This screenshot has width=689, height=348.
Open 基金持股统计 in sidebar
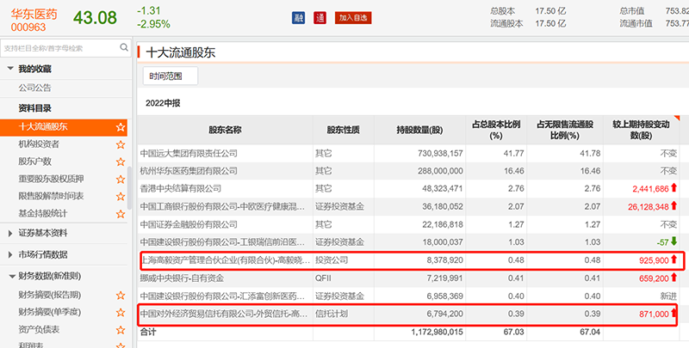(43, 213)
